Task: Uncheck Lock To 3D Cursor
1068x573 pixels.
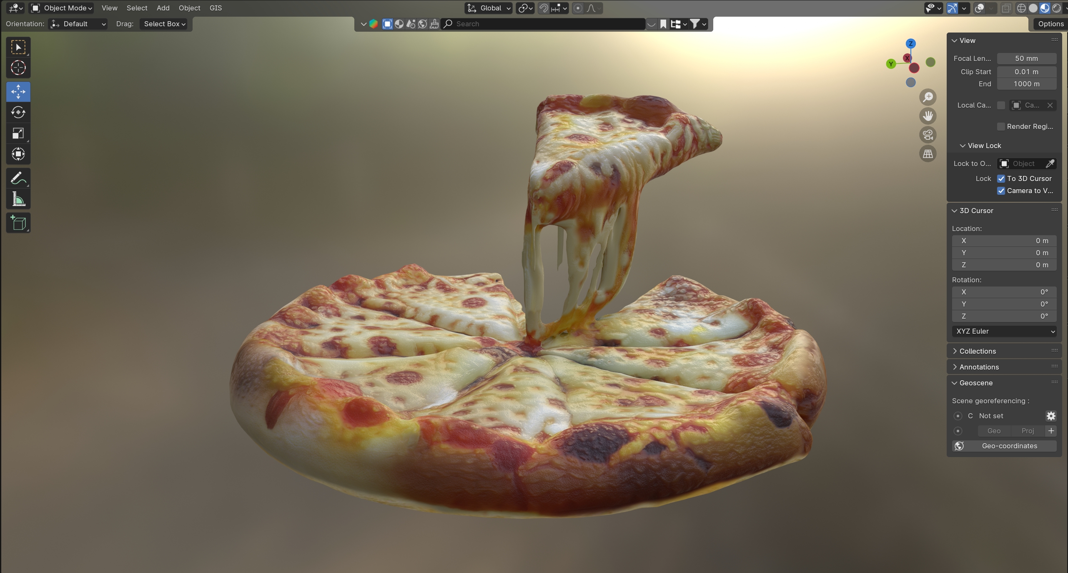Action: (1001, 178)
